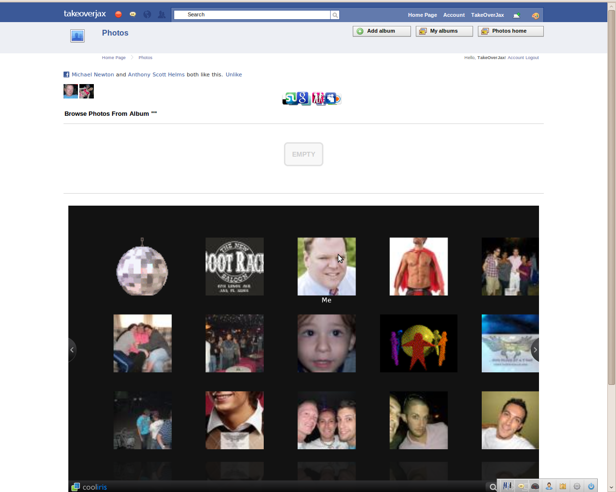Share via the Google bookmark icon
The width and height of the screenshot is (616, 492).
pos(303,98)
